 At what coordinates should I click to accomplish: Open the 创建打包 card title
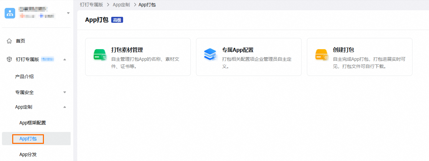pos(344,50)
